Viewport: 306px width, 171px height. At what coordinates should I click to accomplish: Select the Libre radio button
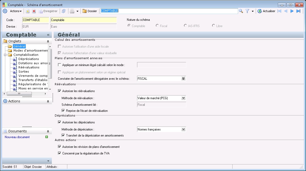tap(213, 26)
